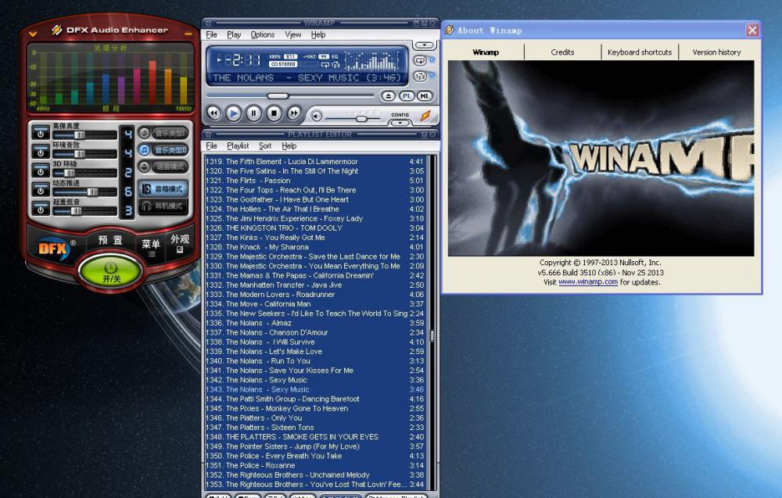782x498 pixels.
Task: Toggle shuffle mode button in Winamp
Action: [420, 77]
